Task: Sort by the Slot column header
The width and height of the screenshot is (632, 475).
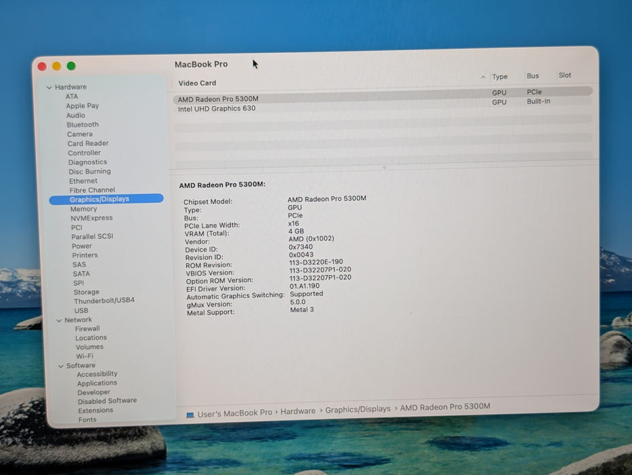Action: click(x=565, y=75)
